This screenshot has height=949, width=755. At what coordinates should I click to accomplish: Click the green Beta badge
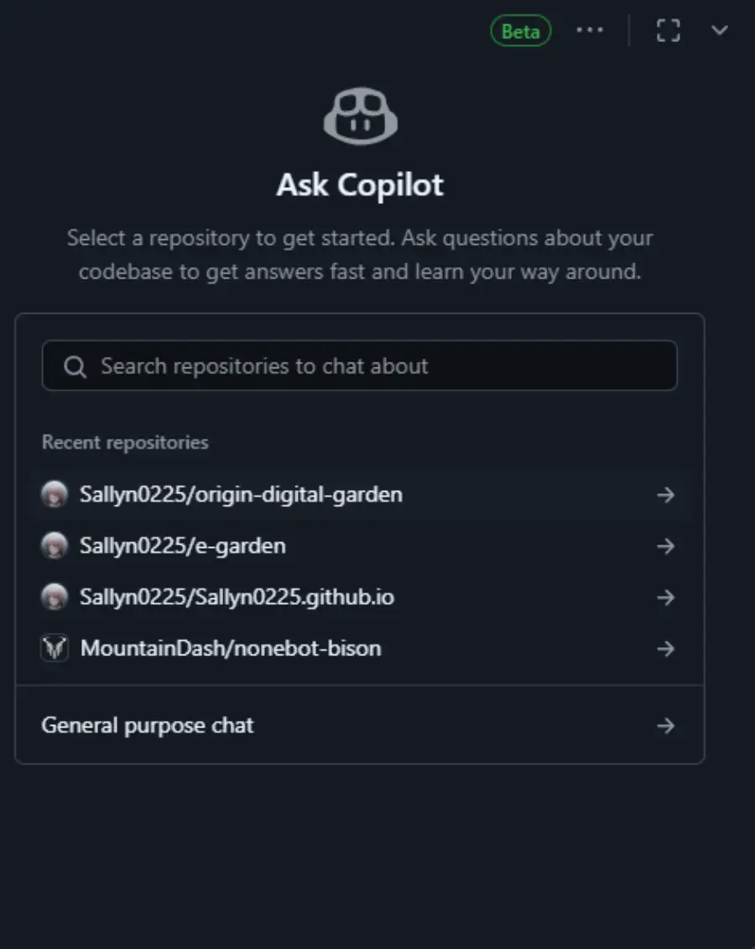(520, 31)
